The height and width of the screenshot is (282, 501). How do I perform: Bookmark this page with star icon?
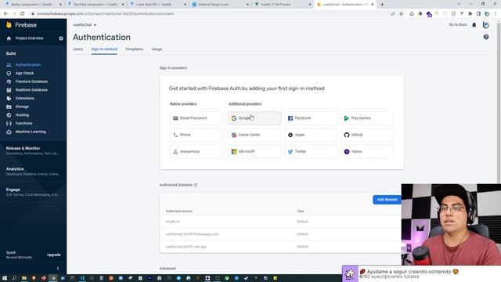point(402,14)
